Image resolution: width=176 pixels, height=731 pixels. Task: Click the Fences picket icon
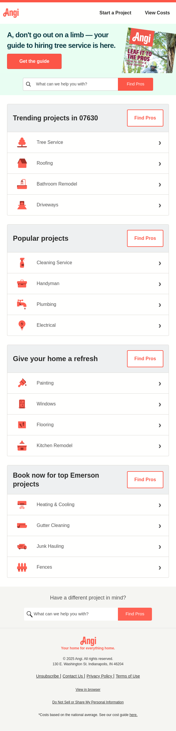[x=22, y=567]
